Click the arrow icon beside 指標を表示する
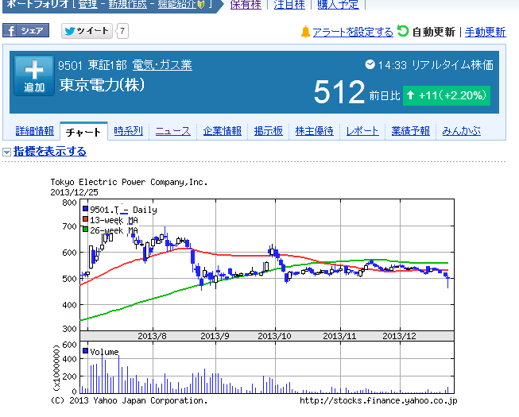 [6, 152]
